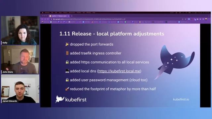212x119 pixels.
Task: Go forward with the browser forward arrow
Action: 45,19
